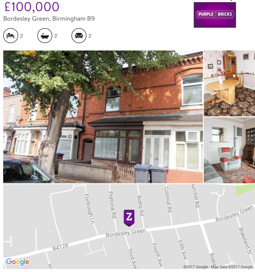Click the Google logo on the map
This screenshot has width=255, height=272.
pos(18,262)
